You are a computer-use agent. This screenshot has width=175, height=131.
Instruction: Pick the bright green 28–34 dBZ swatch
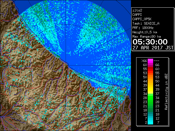150,98
